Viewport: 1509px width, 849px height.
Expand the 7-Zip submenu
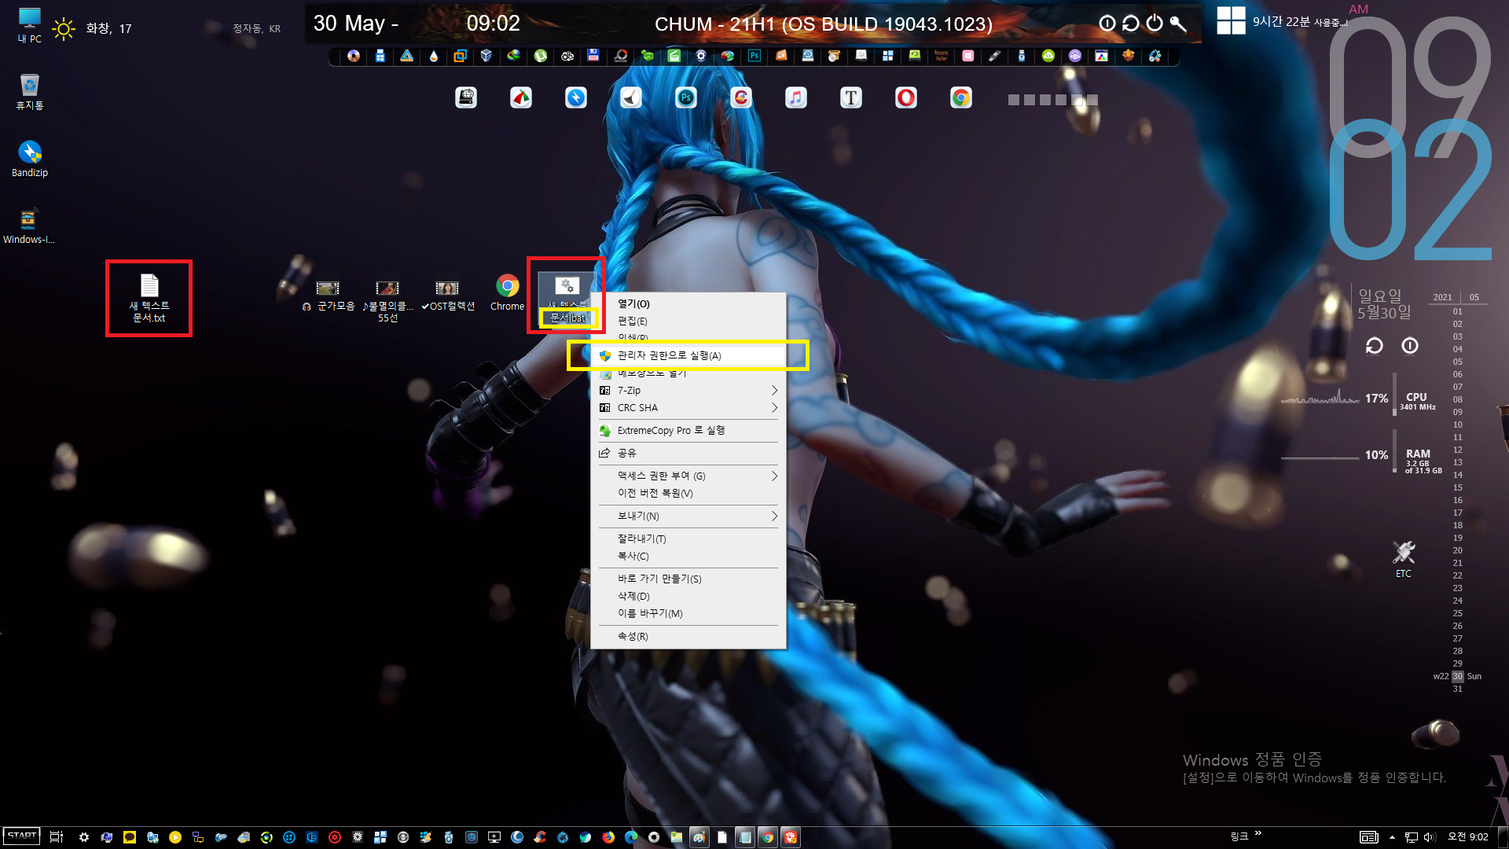(x=688, y=391)
